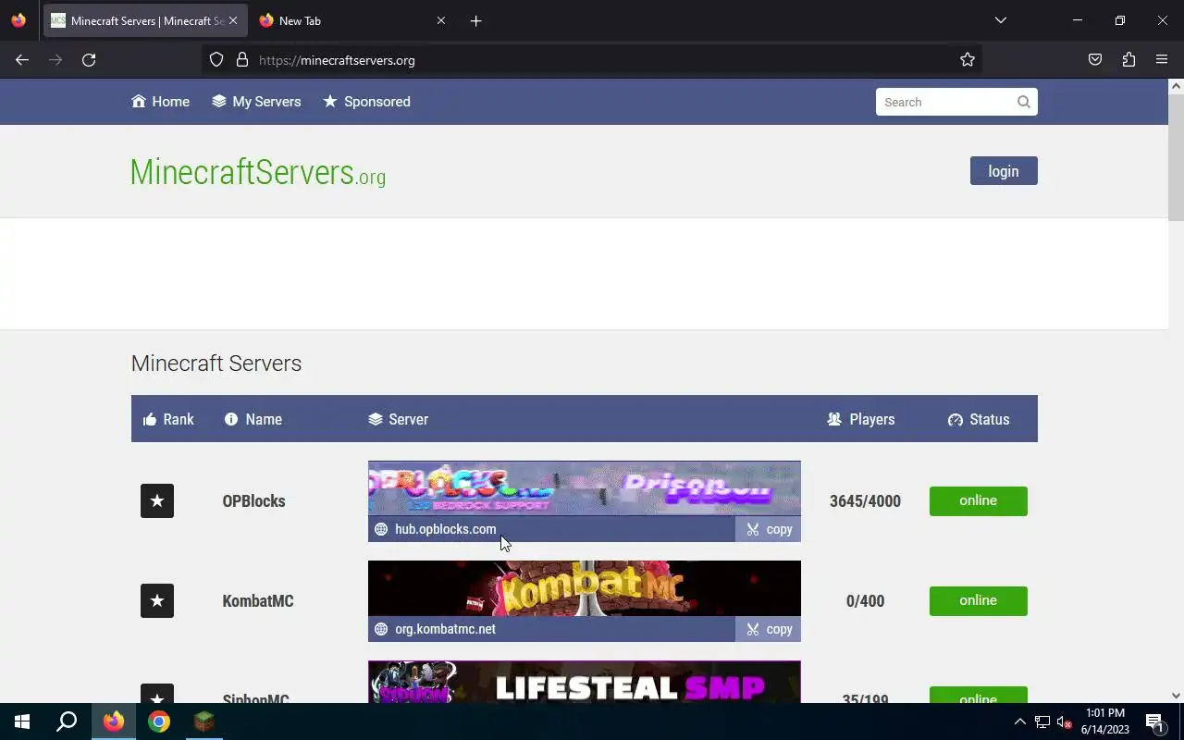Image resolution: width=1184 pixels, height=740 pixels.
Task: Click the hub.opblocks.com address text
Action: click(445, 529)
